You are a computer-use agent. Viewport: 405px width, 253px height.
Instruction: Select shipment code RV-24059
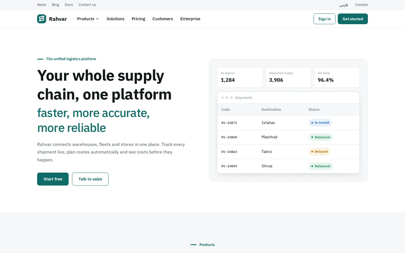point(229,166)
